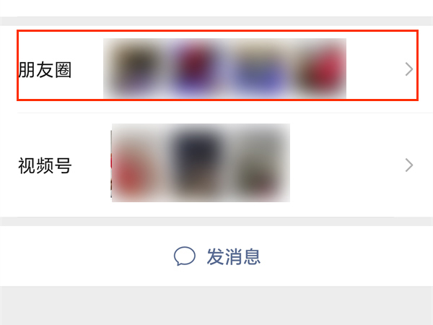
Task: Select the 朋友圈 label text
Action: click(45, 69)
